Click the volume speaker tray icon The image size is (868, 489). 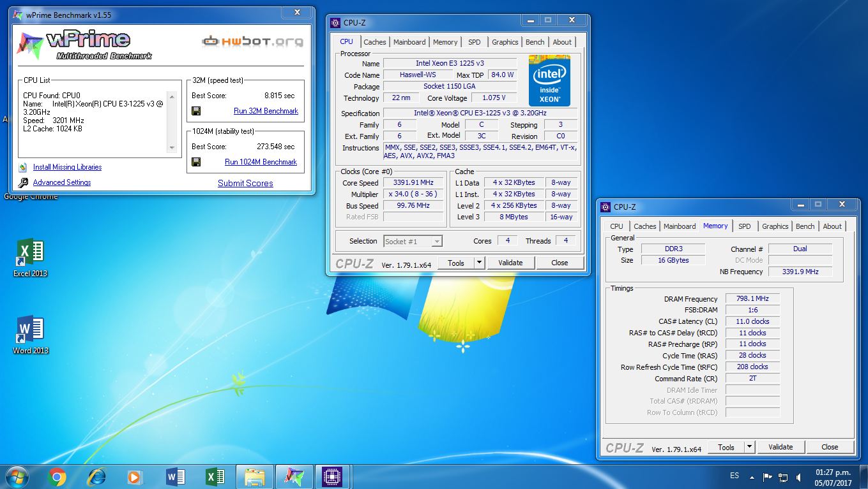tap(799, 477)
